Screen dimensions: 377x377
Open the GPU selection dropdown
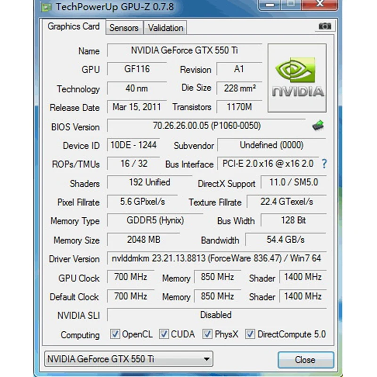(x=129, y=359)
